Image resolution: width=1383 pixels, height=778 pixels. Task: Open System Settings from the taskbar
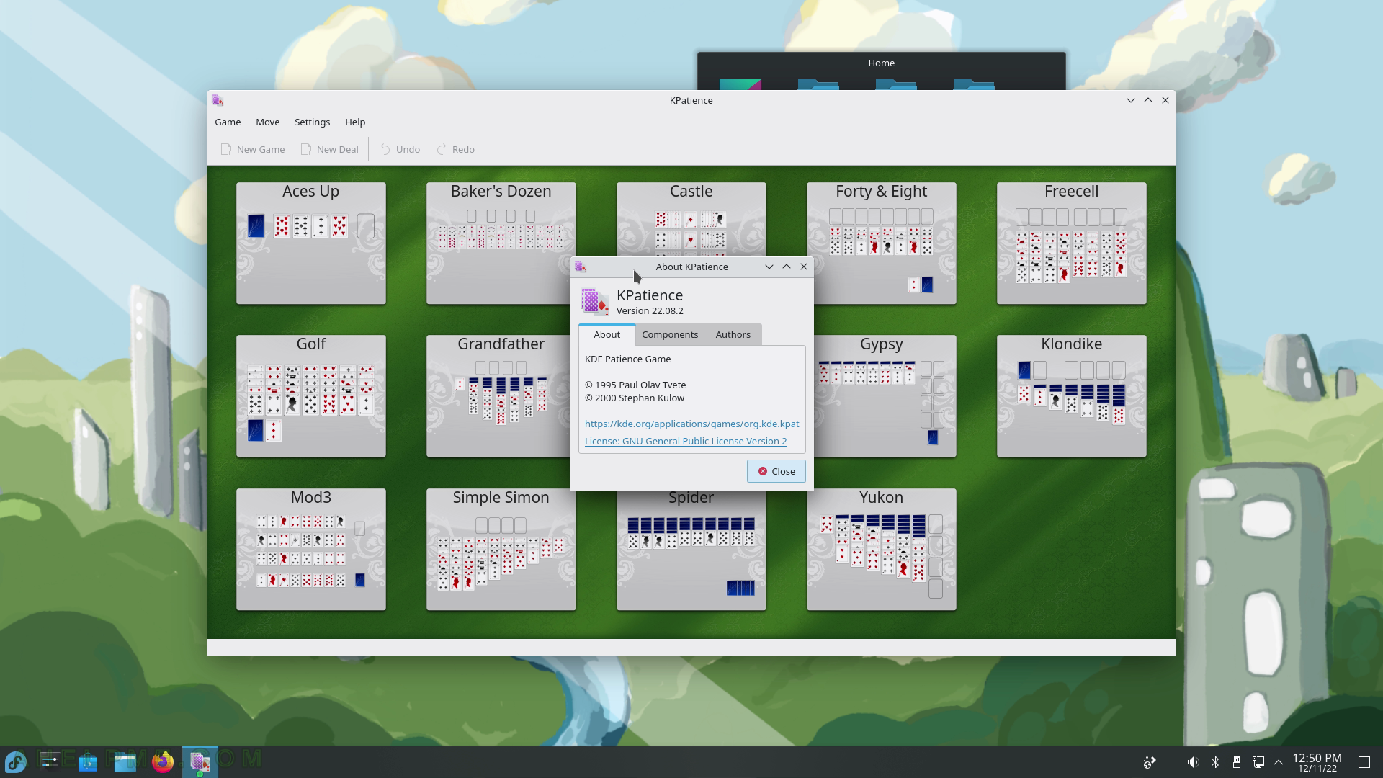coord(50,761)
